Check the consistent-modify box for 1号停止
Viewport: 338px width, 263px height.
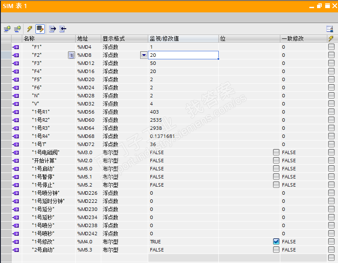276,185
